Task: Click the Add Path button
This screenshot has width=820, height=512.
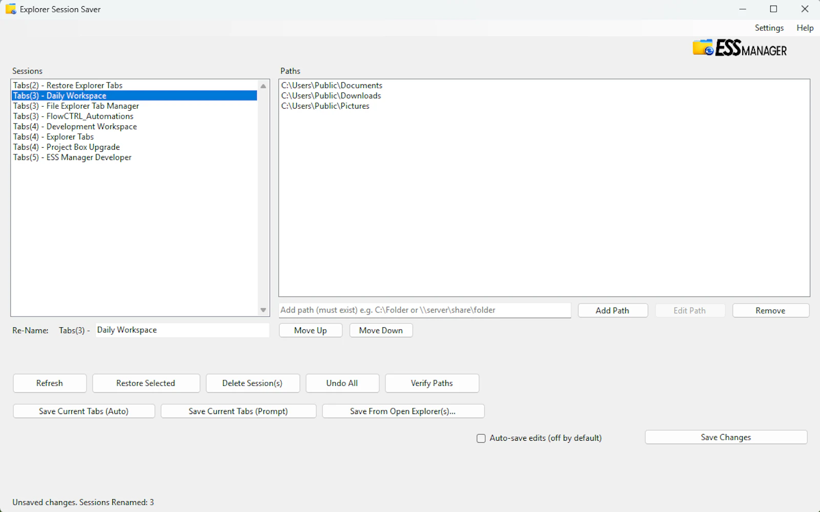Action: (x=612, y=310)
